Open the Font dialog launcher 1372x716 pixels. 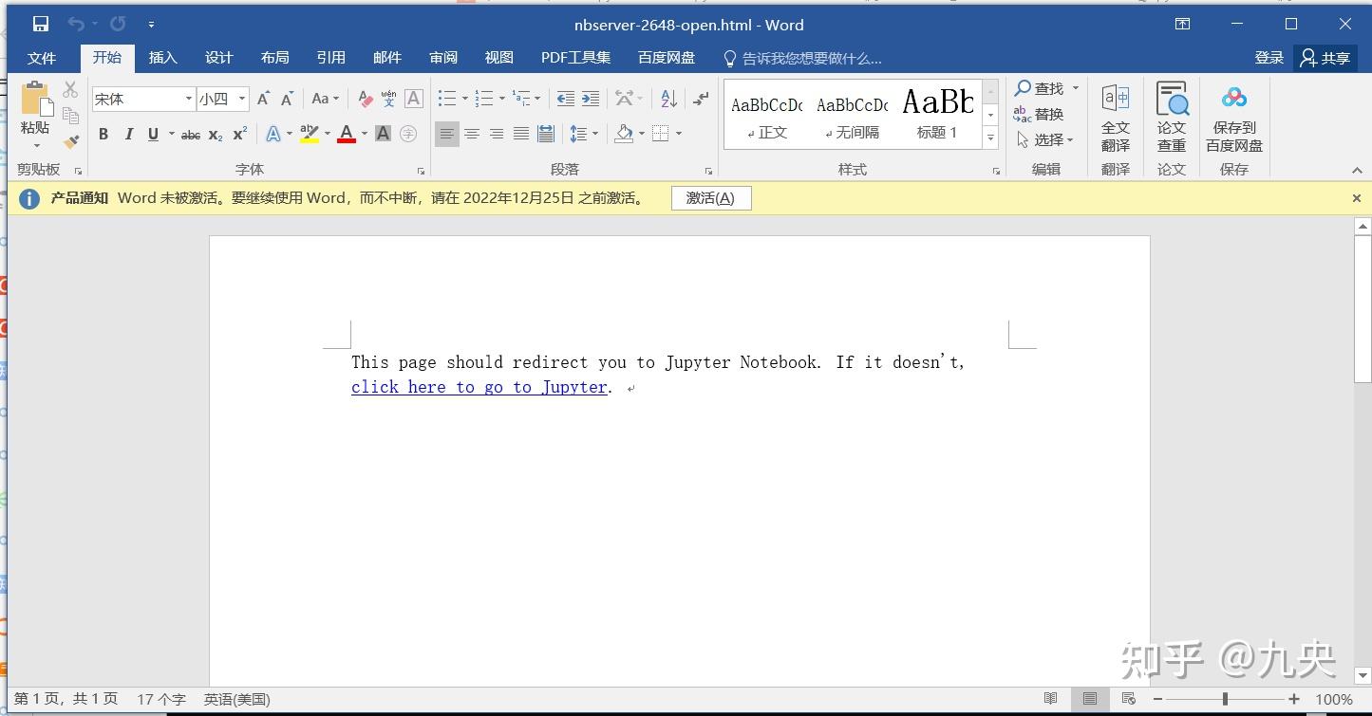coord(421,171)
